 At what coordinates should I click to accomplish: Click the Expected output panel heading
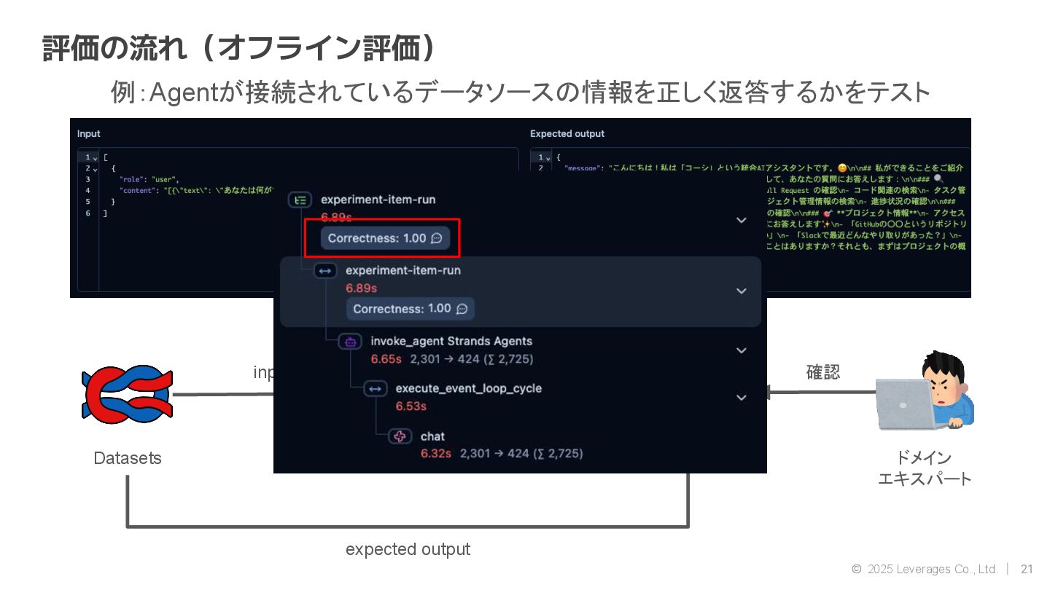click(x=567, y=134)
